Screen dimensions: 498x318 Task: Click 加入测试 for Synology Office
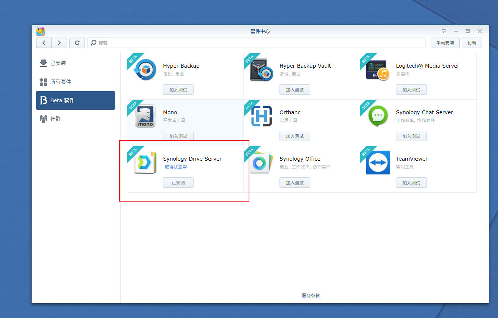pos(295,183)
